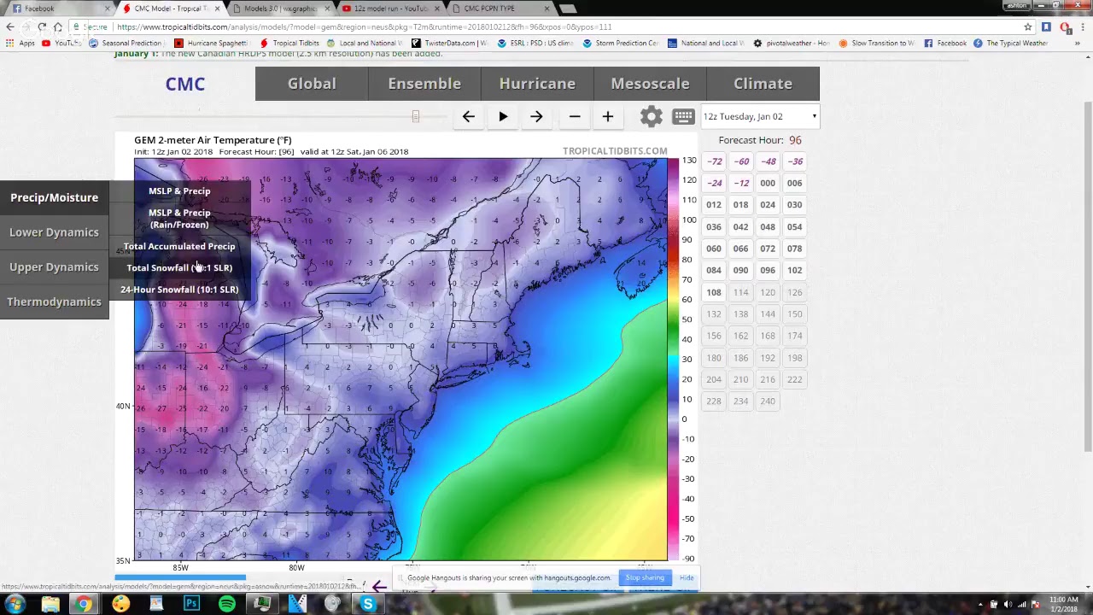Choose Total Accumulated Precip product
The width and height of the screenshot is (1093, 615).
(x=179, y=246)
